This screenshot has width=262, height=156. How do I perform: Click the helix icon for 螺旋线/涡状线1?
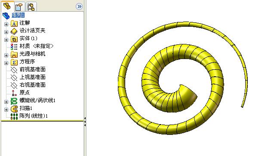(14, 101)
